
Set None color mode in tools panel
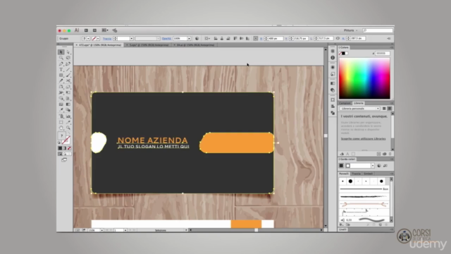69,148
